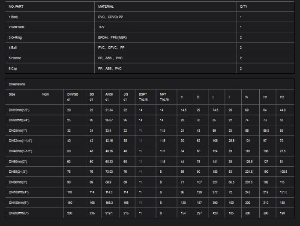The height and width of the screenshot is (226, 300).
Task: Click the '6 Cap' part cell
Action: 14,68
